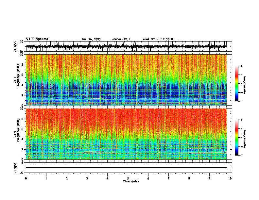259x200 pixels.
Task: Click time axis tick label '9'
Action: 209,178
